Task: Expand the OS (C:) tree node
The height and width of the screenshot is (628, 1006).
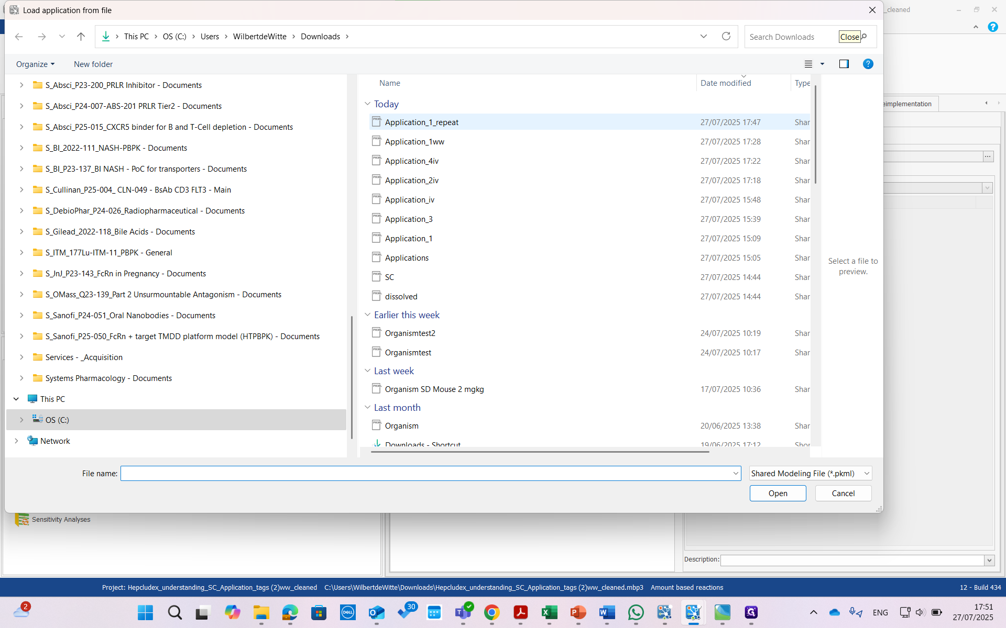Action: coord(21,420)
